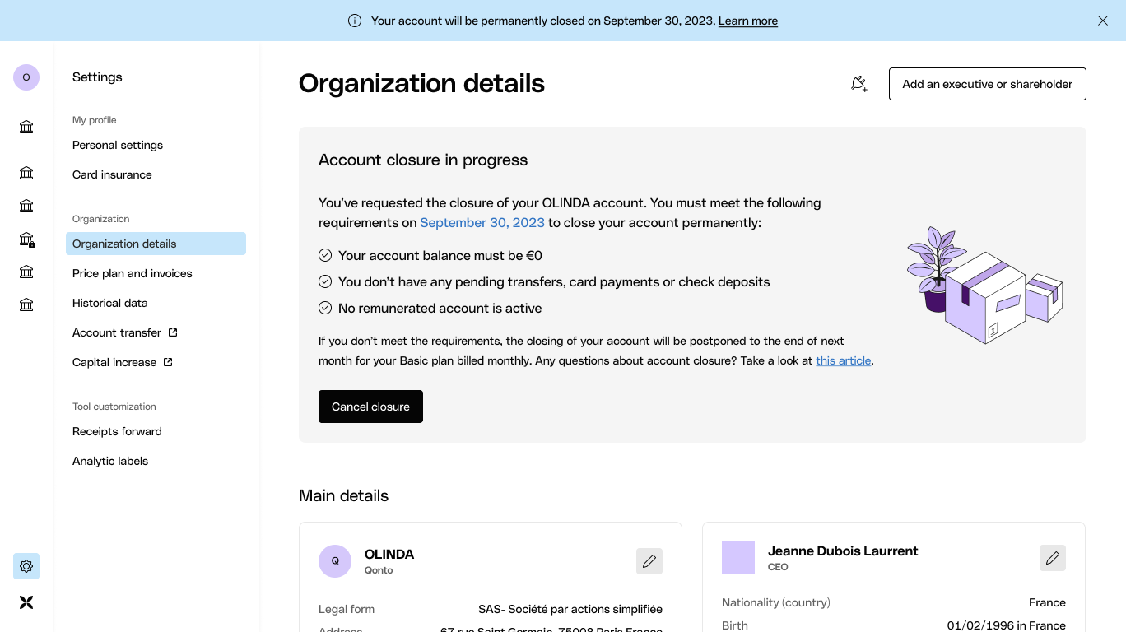The image size is (1126, 632).
Task: Click the "Account closure in progress" heading
Action: [x=423, y=160]
